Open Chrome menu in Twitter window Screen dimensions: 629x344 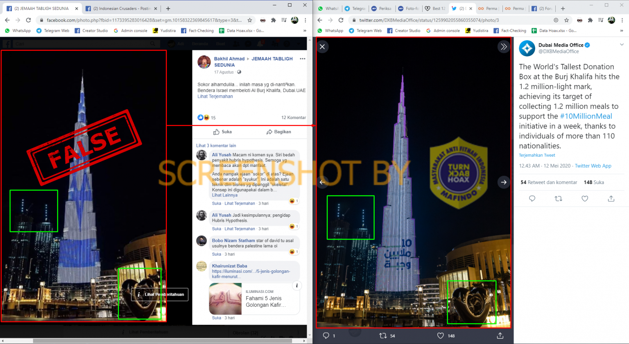[x=622, y=20]
